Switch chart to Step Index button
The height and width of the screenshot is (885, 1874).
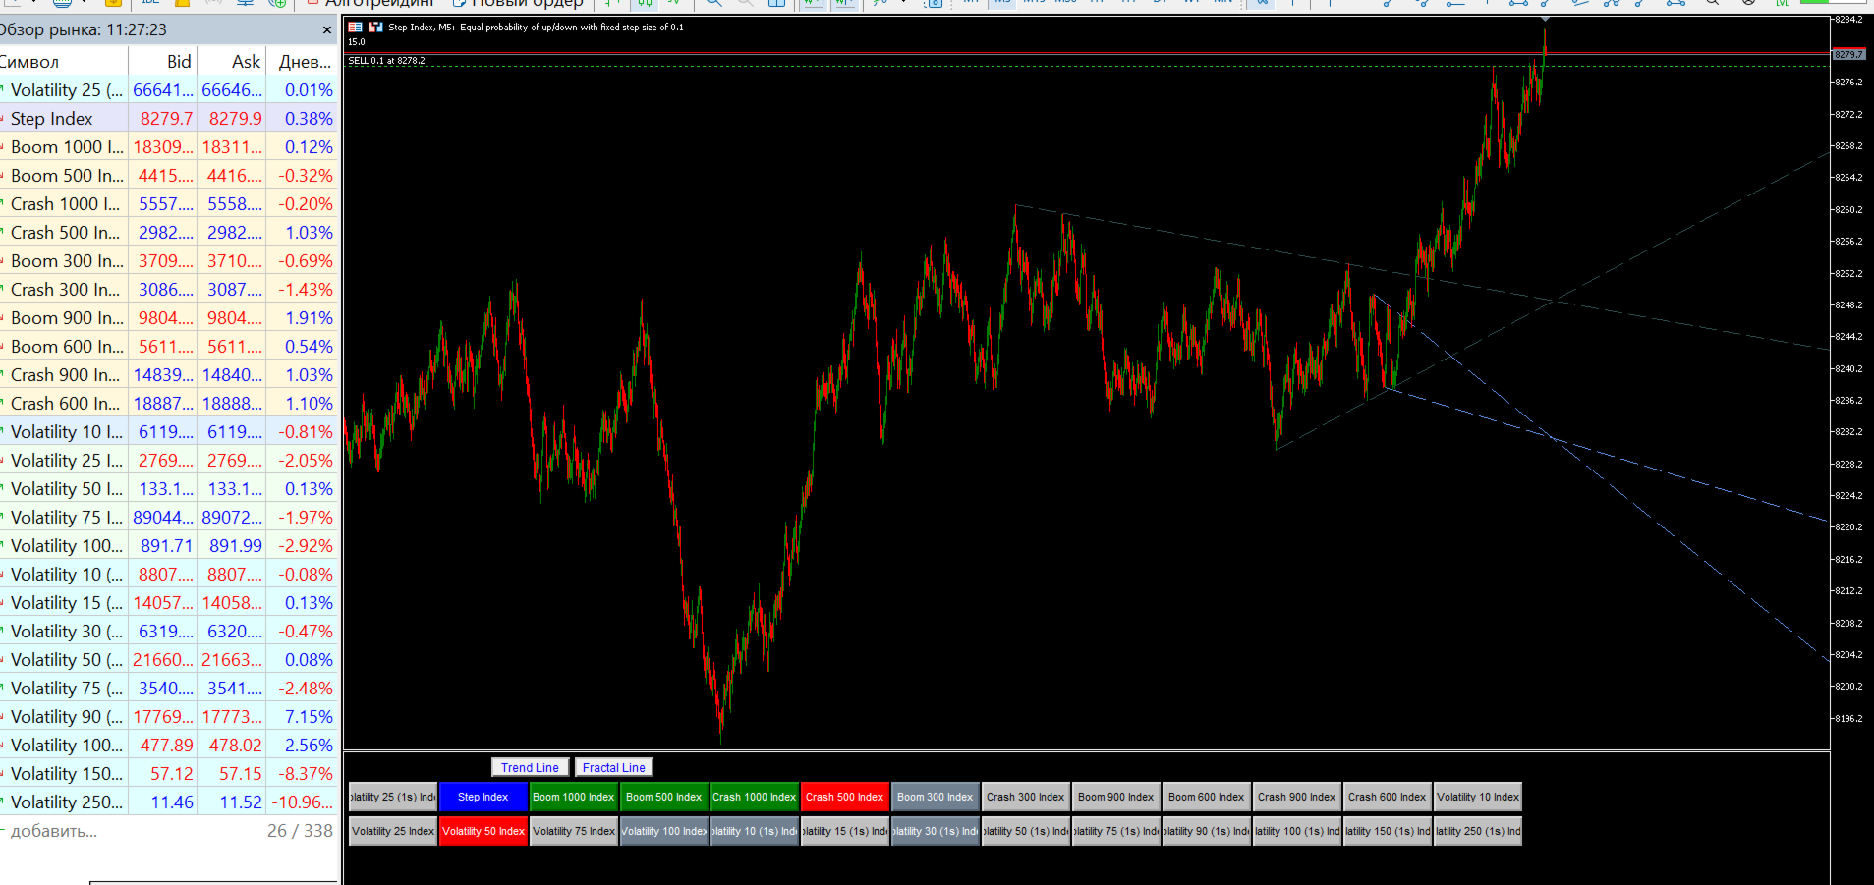483,797
